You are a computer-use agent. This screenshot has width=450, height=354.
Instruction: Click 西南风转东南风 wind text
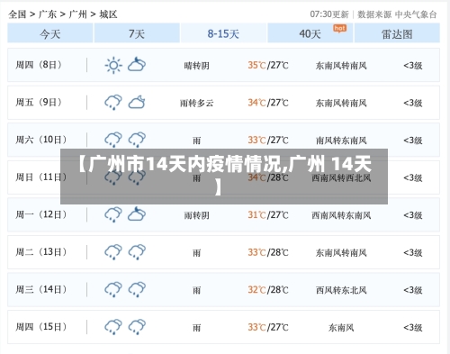coord(341,215)
